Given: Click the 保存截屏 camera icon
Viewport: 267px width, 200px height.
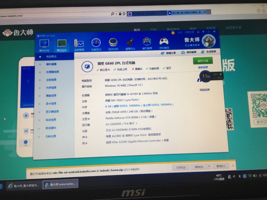Looking at the screenshot, I should pos(183,52).
